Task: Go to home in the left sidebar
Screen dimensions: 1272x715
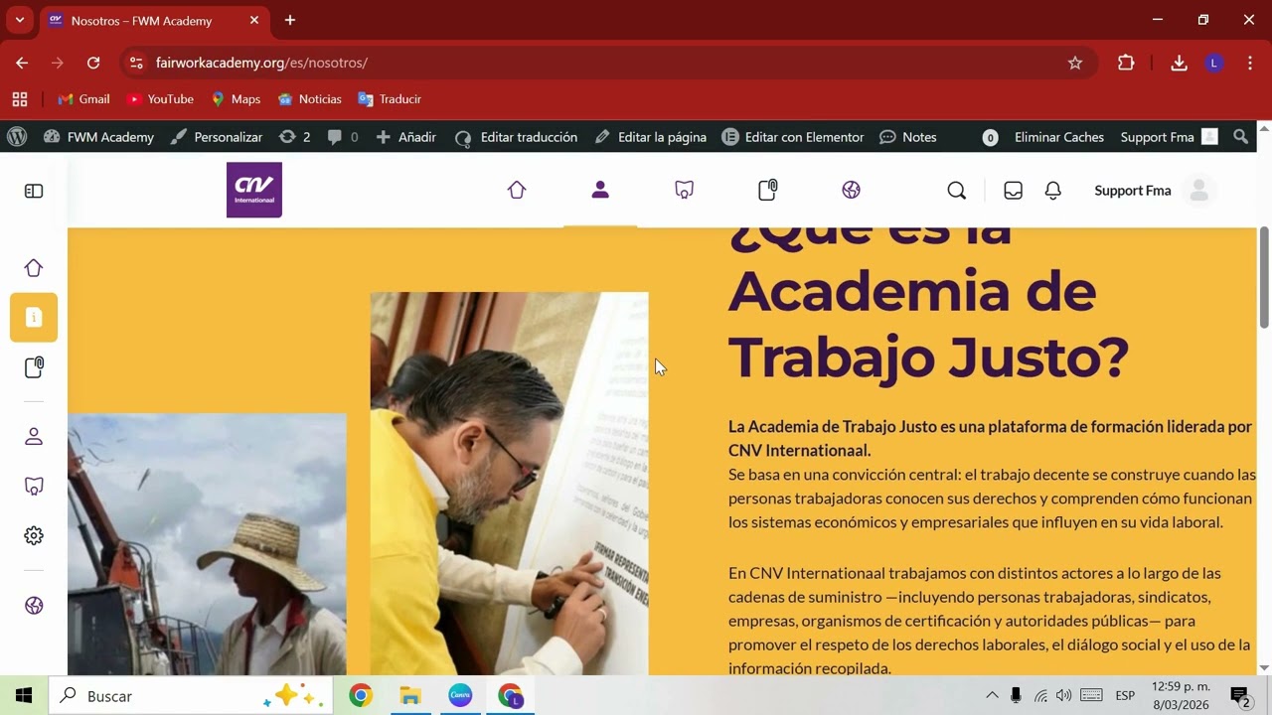Action: (34, 268)
